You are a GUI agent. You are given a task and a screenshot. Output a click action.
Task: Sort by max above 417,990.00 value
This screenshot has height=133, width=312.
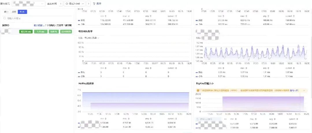pyautogui.click(x=129, y=16)
